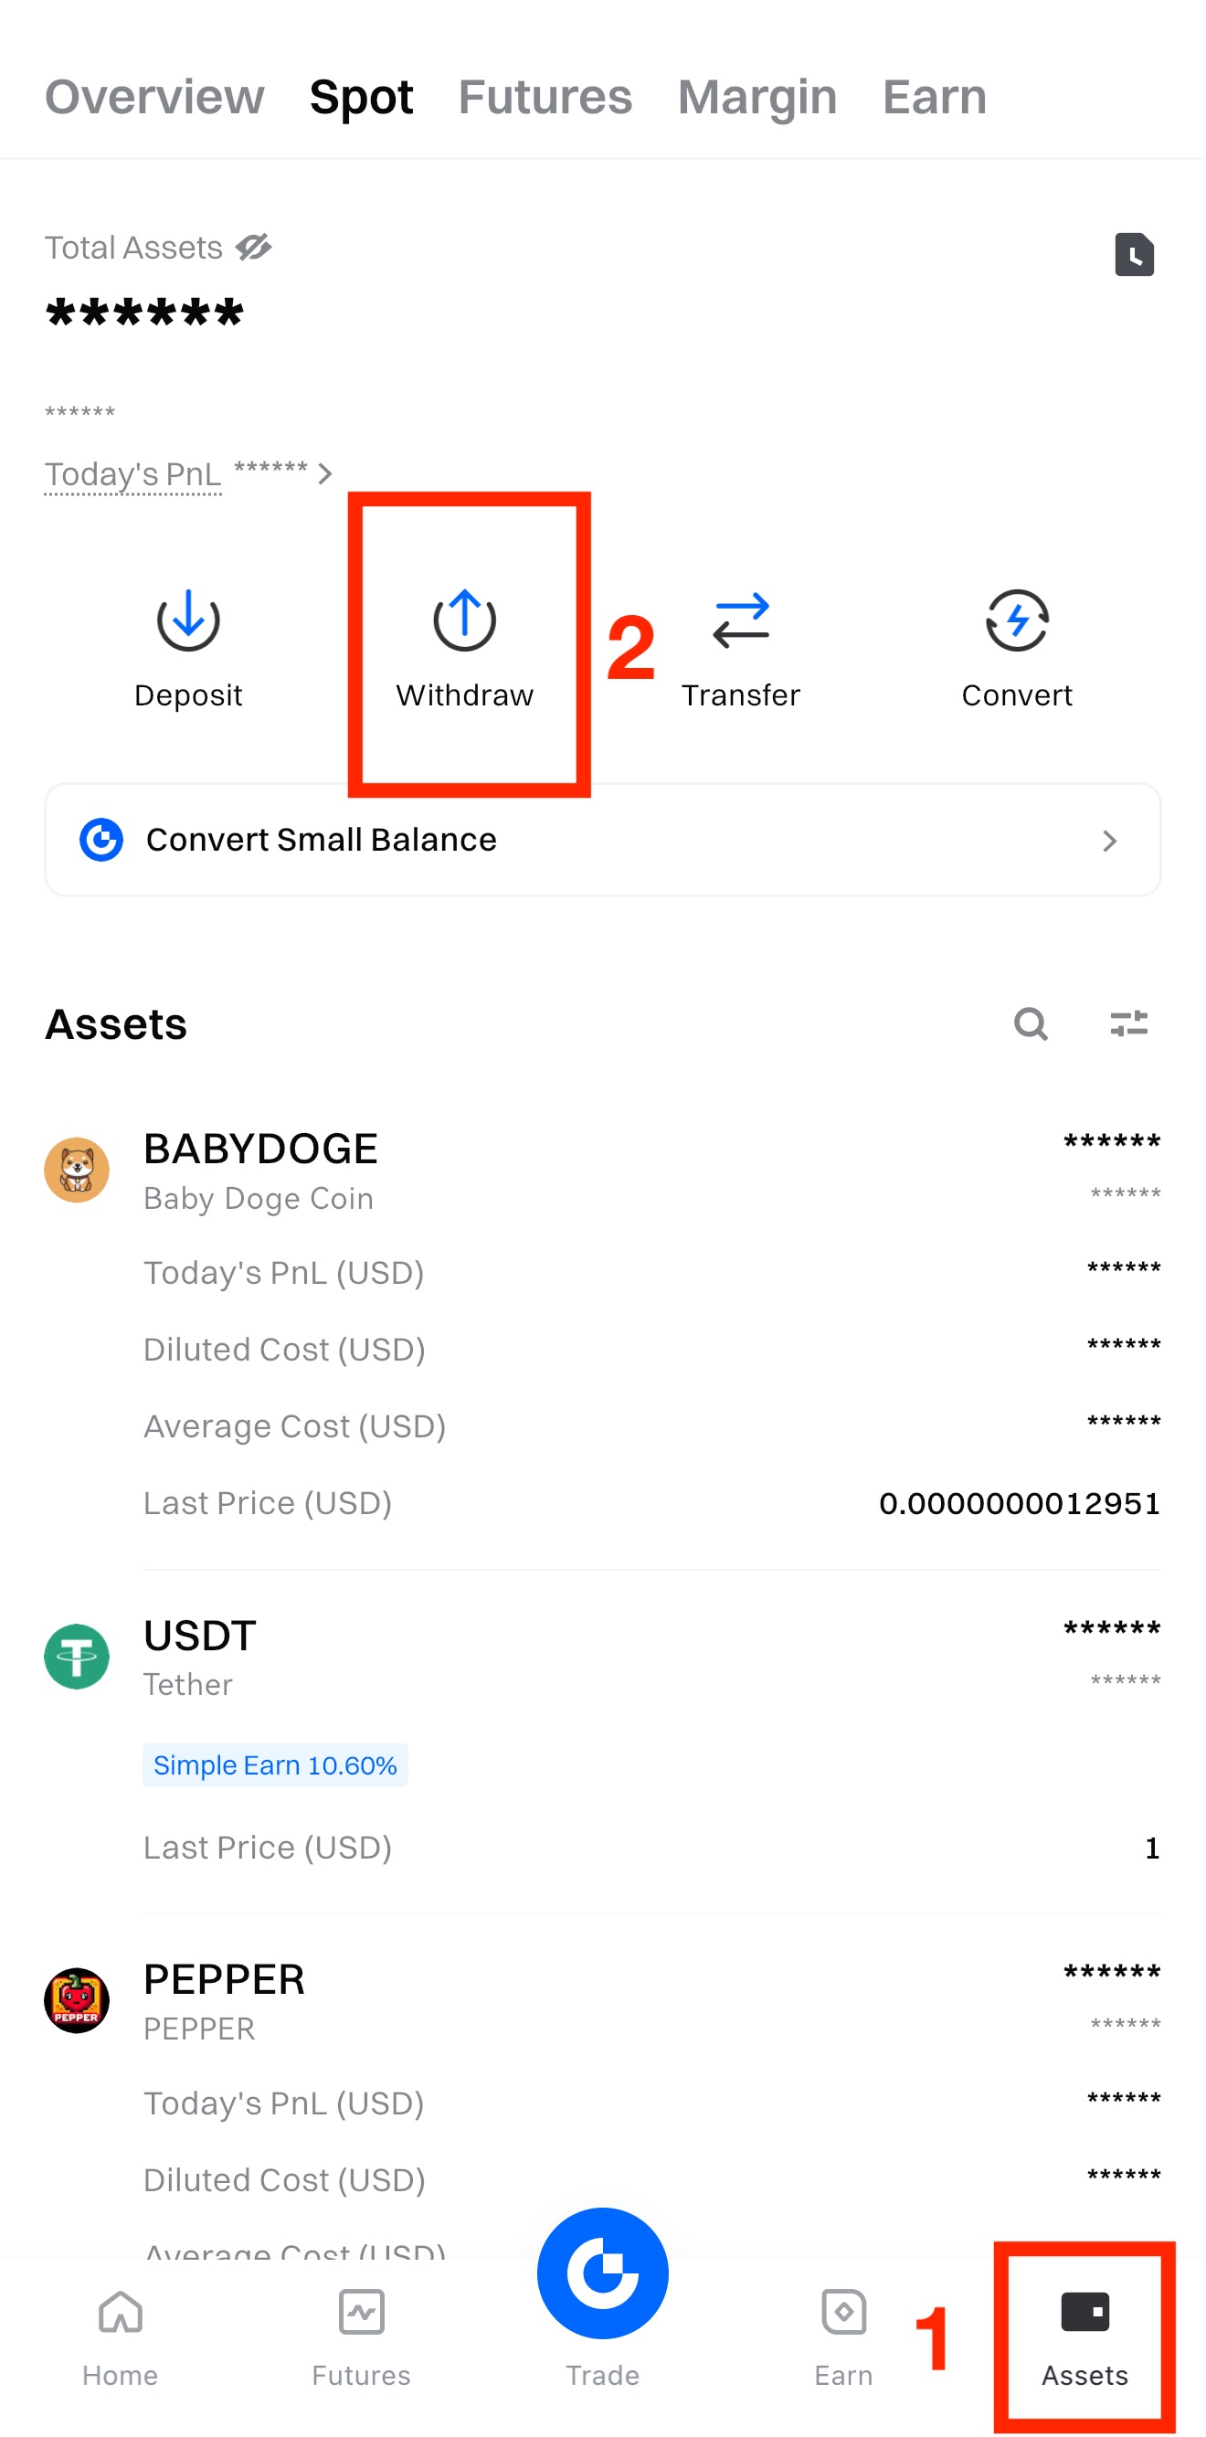
Task: Open the Transfer arrows icon
Action: tap(741, 620)
